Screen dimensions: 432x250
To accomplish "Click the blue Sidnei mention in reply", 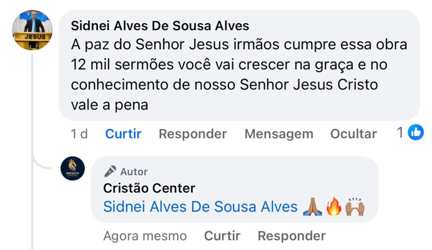I will (x=200, y=207).
